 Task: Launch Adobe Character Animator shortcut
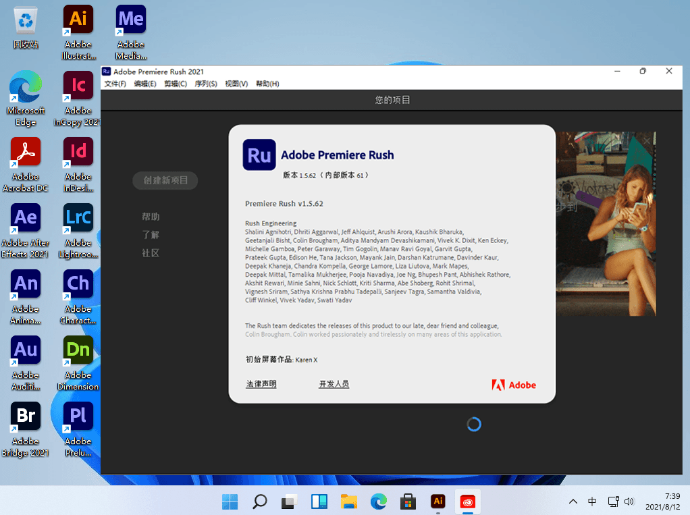(78, 297)
